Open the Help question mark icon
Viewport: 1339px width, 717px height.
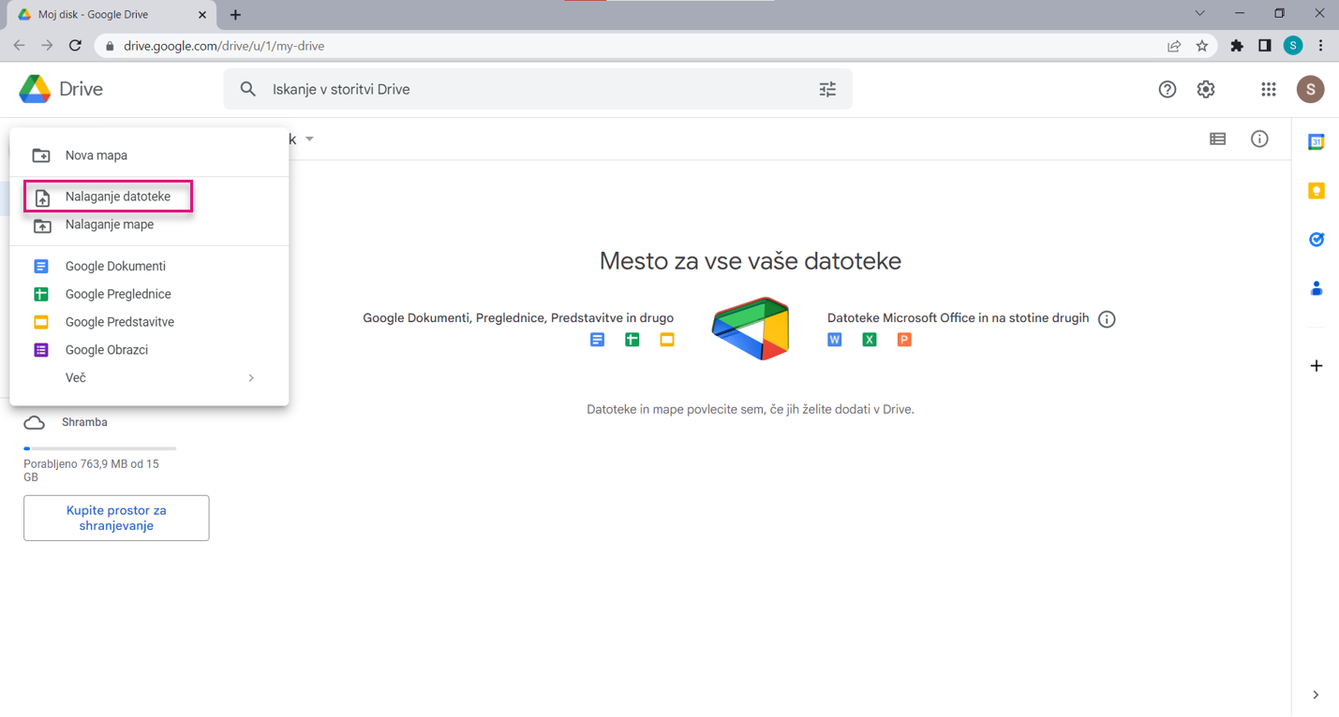pos(1167,90)
